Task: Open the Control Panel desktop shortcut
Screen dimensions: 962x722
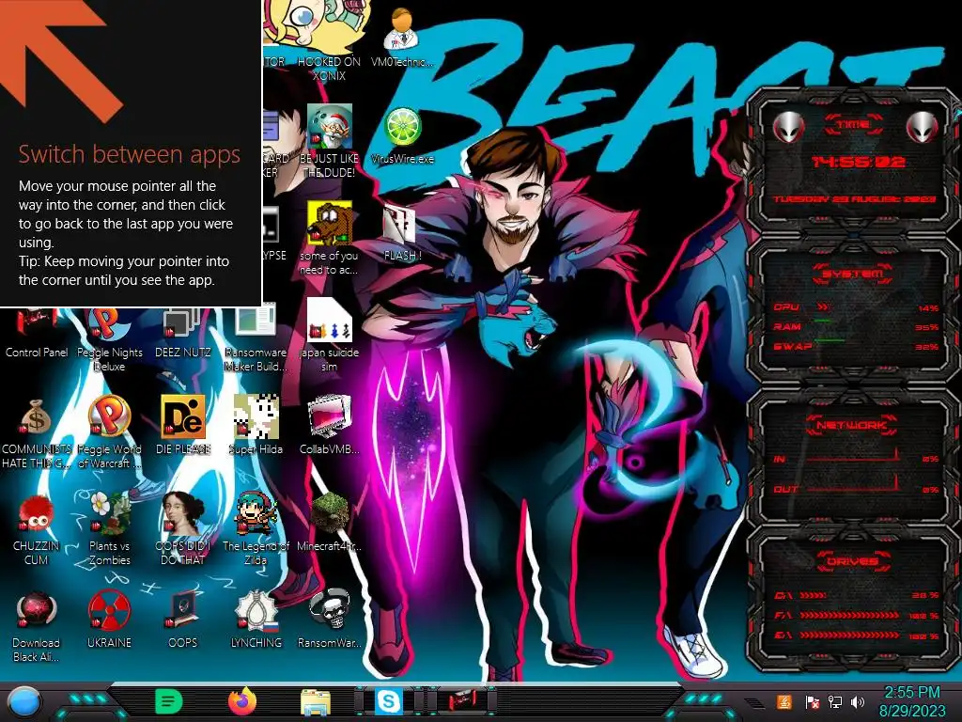Action: tap(37, 335)
